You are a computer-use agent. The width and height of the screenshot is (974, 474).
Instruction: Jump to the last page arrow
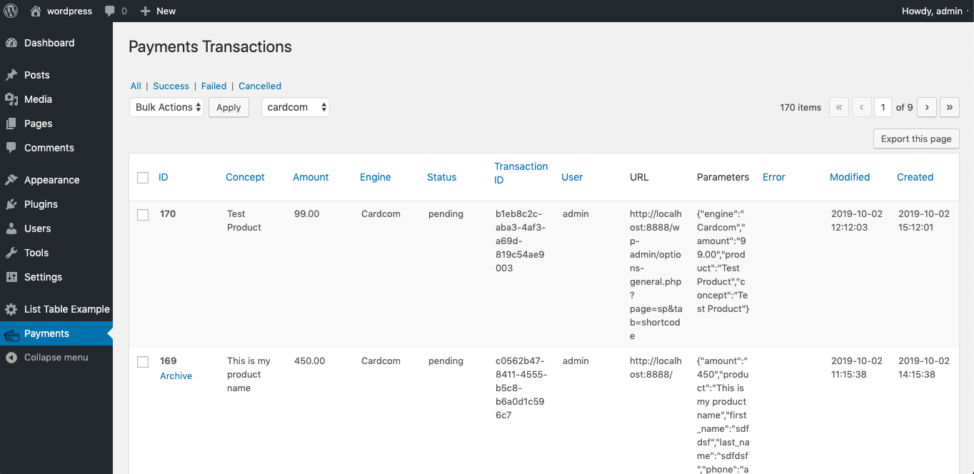[x=950, y=107]
